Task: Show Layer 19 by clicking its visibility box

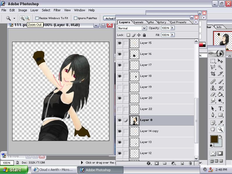Action: click(119, 87)
